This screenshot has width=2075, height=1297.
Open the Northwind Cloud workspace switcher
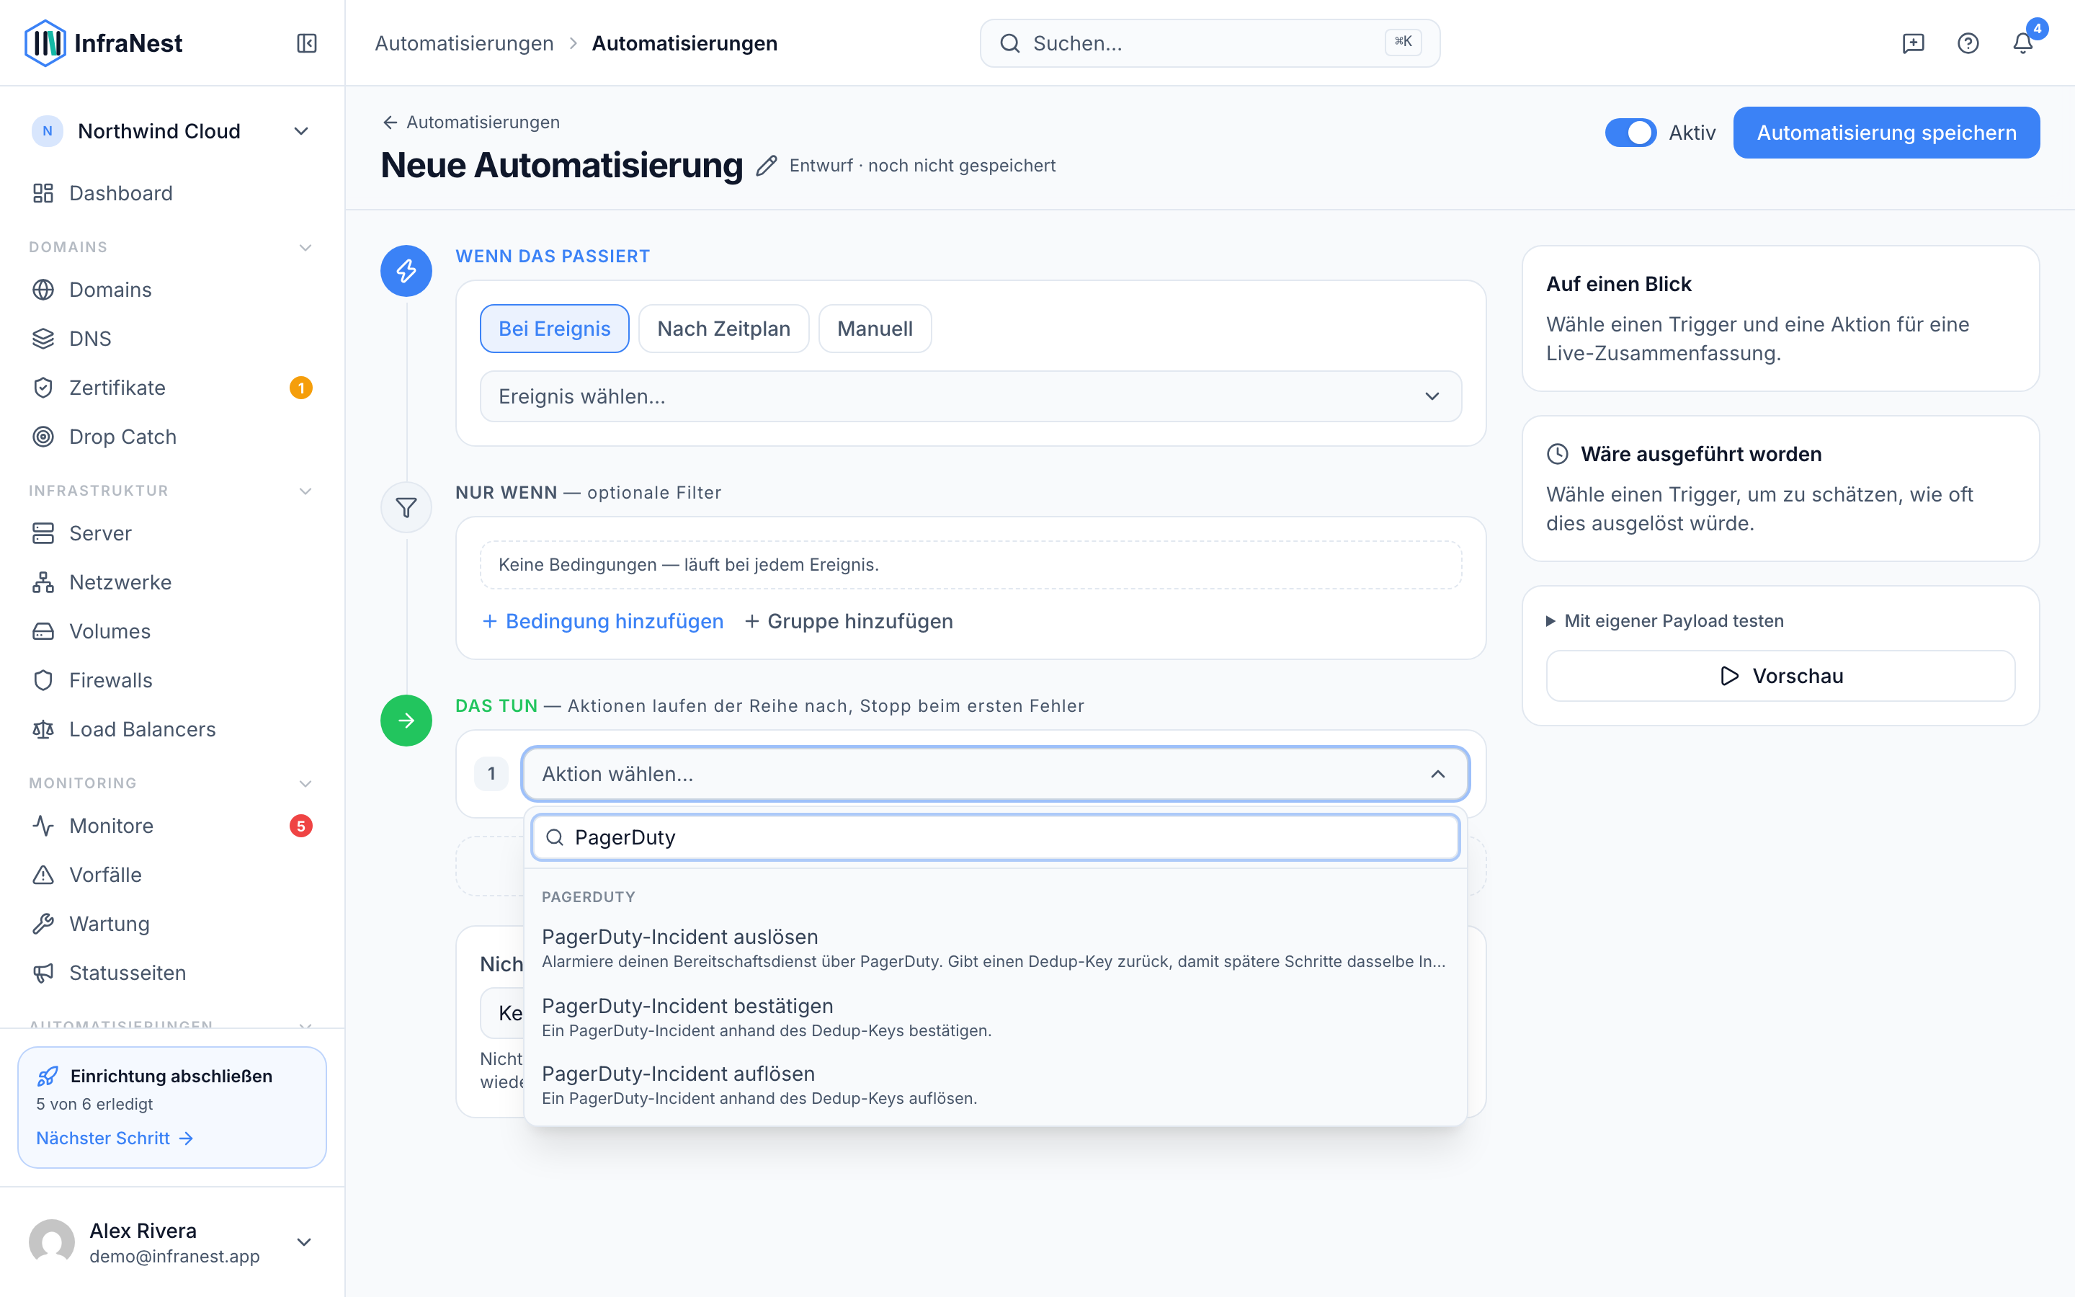coord(171,131)
